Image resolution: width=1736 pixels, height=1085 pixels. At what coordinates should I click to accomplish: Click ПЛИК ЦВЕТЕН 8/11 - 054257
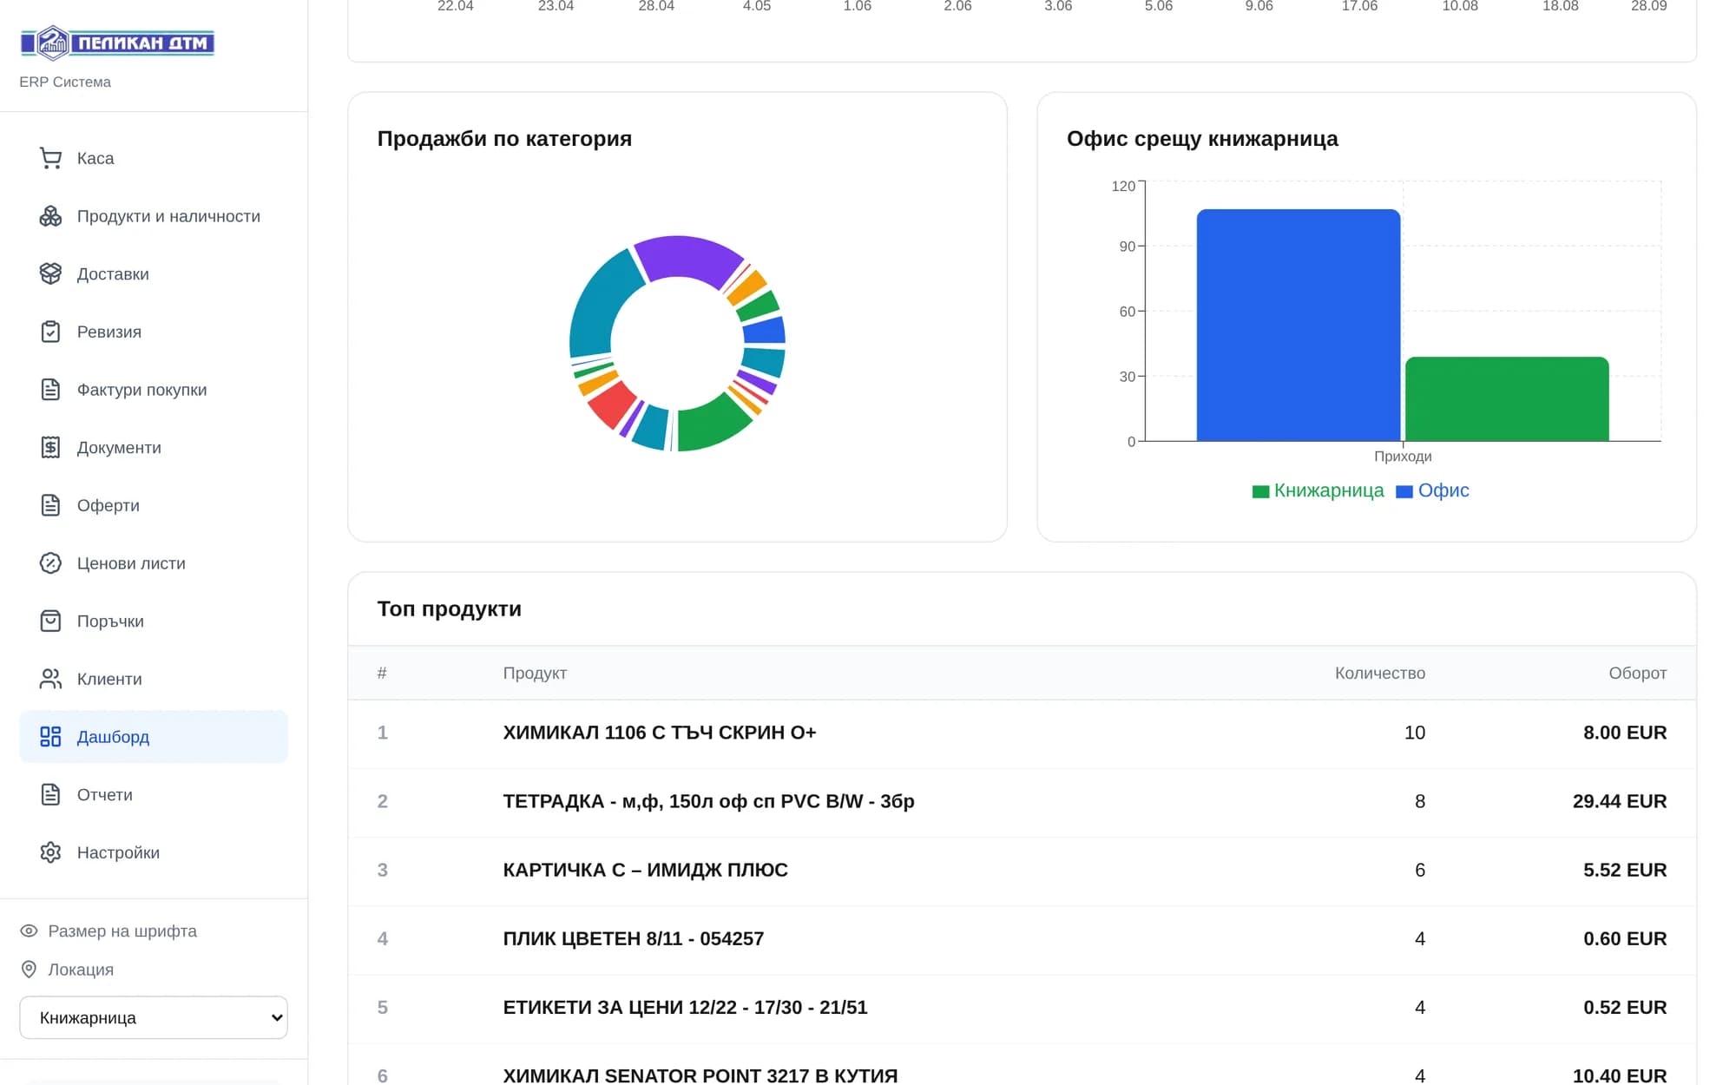coord(634,938)
